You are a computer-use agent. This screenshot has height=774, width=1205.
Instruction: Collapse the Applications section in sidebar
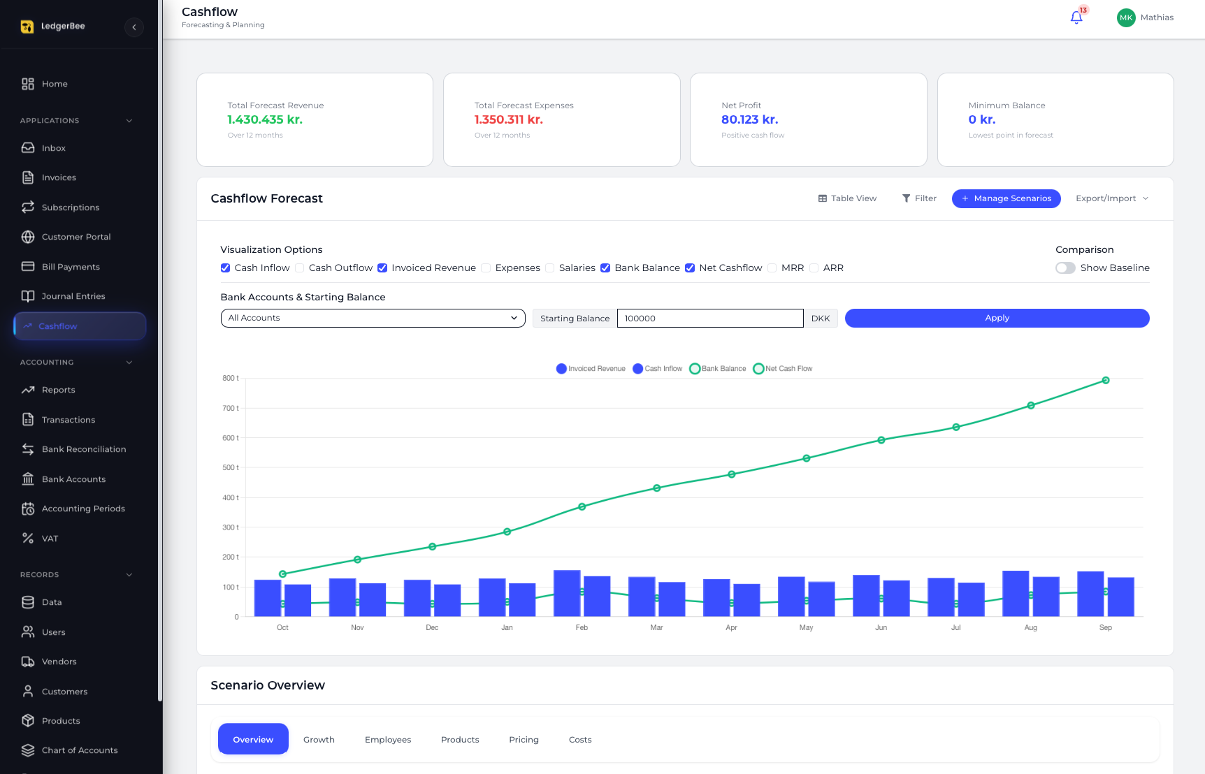(129, 121)
